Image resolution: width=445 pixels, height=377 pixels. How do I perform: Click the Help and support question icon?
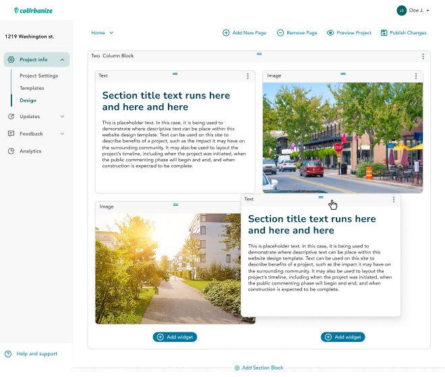click(8, 353)
